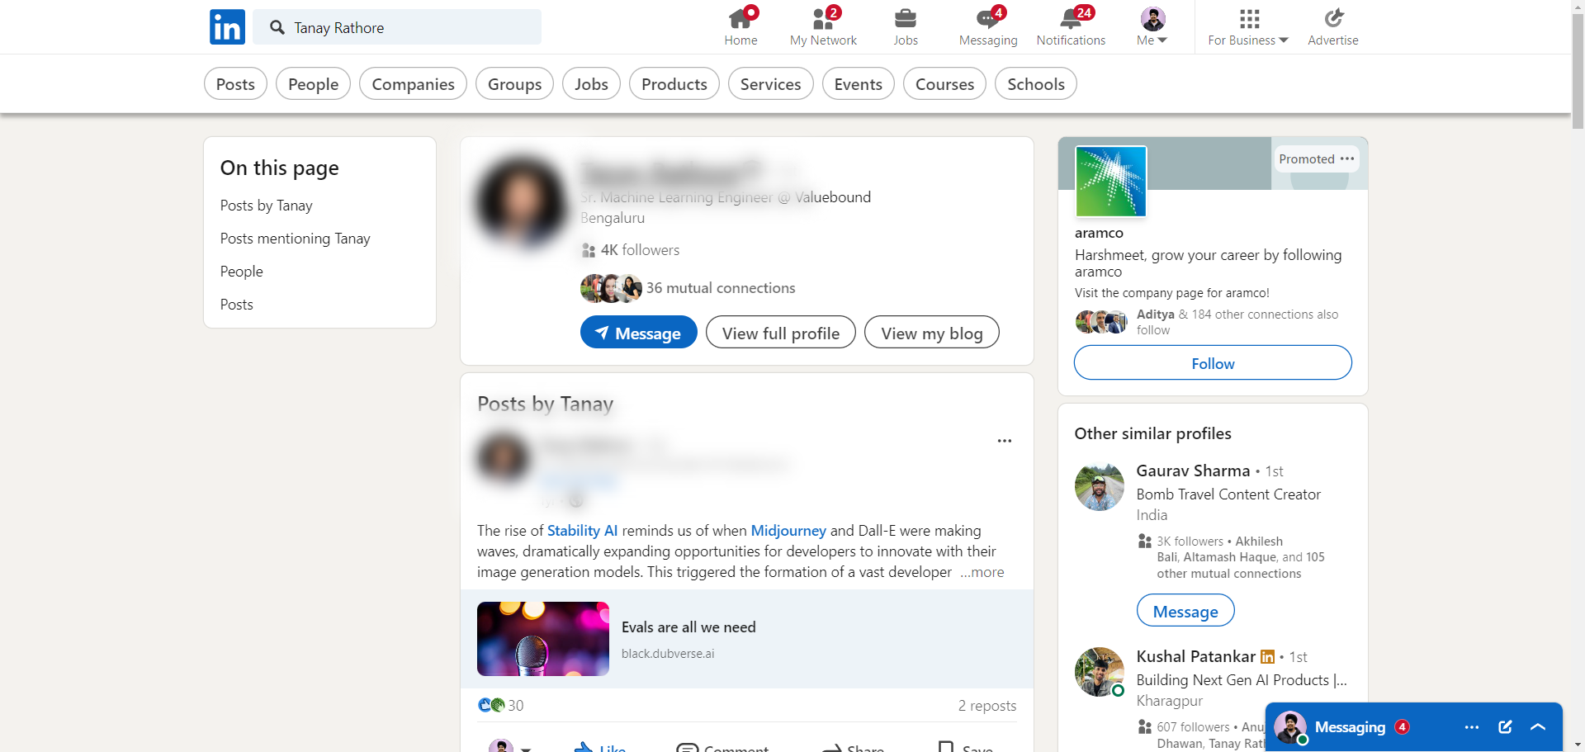Image resolution: width=1585 pixels, height=752 pixels.
Task: Open the Stability AI mention link
Action: click(x=583, y=531)
